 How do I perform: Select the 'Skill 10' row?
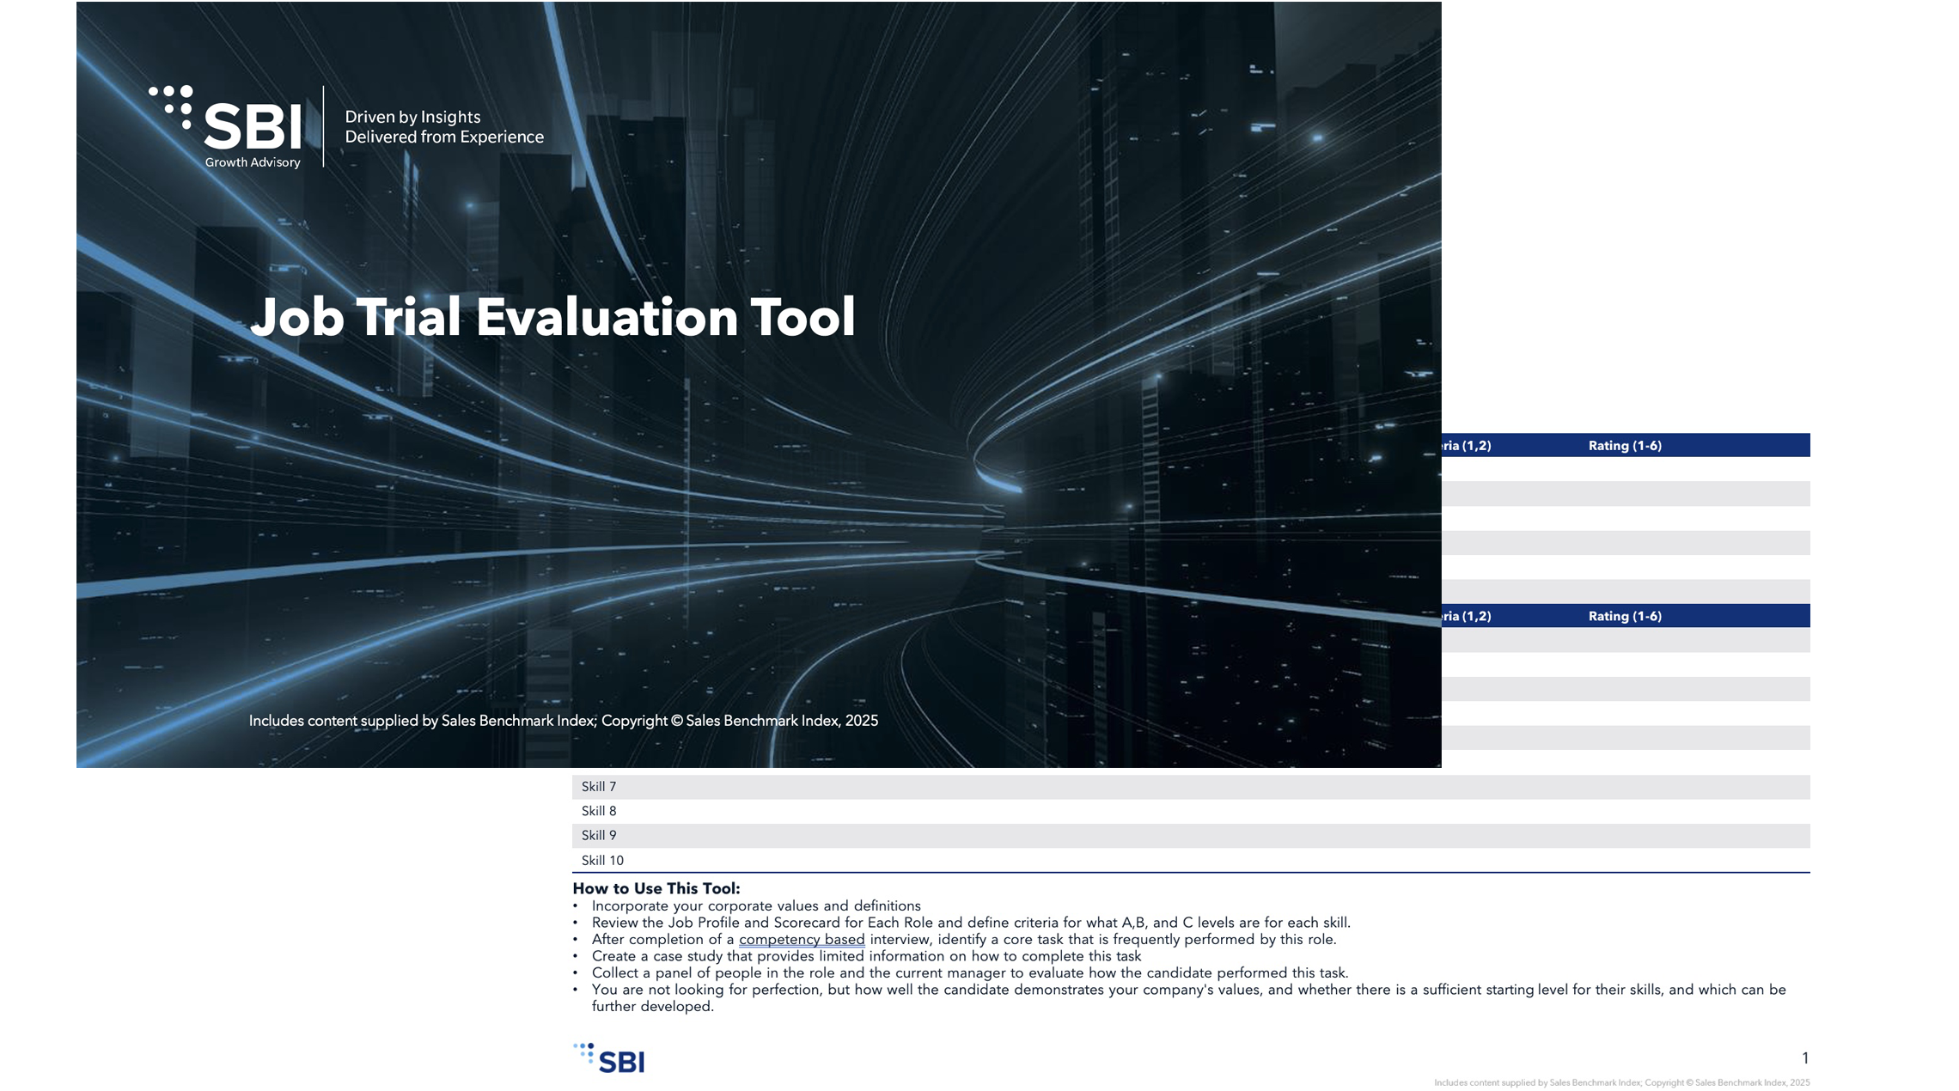click(1191, 860)
